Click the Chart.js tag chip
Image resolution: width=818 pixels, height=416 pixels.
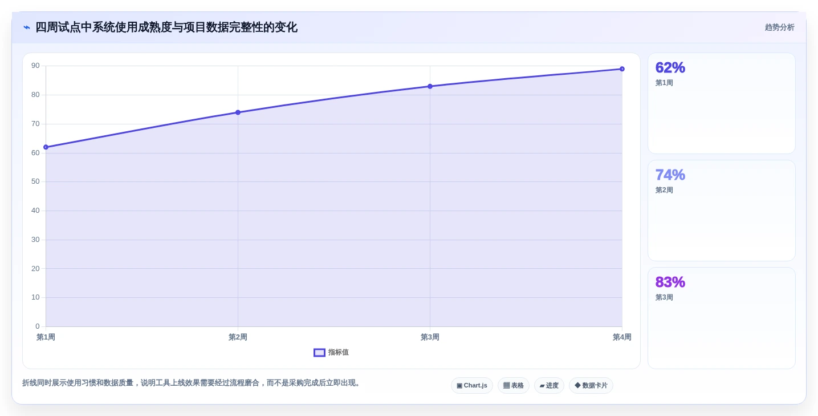pyautogui.click(x=472, y=386)
